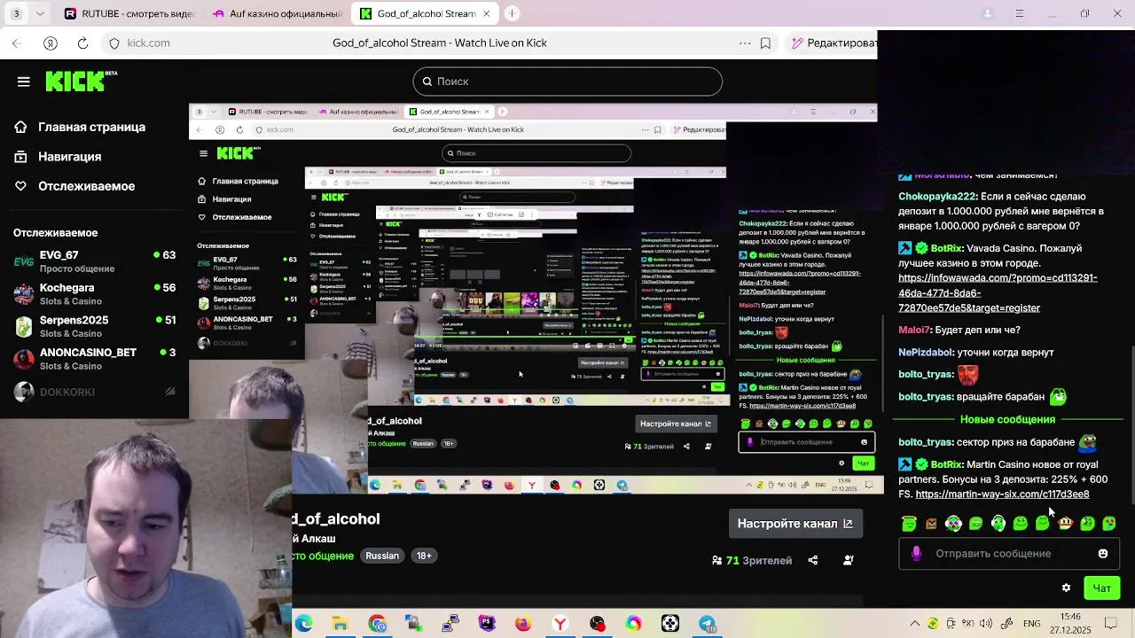The image size is (1135, 638).
Task: Open Yandex Browser from the taskbar
Action: click(560, 624)
